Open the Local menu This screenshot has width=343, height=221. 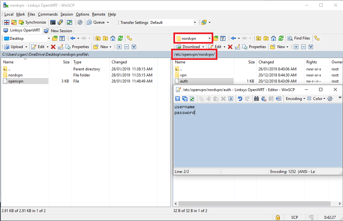point(9,14)
